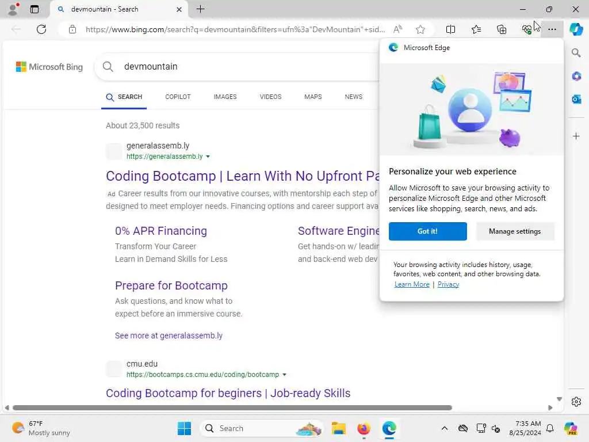Open the clock showing 7:35 AM
Image resolution: width=589 pixels, height=442 pixels.
pos(525,428)
